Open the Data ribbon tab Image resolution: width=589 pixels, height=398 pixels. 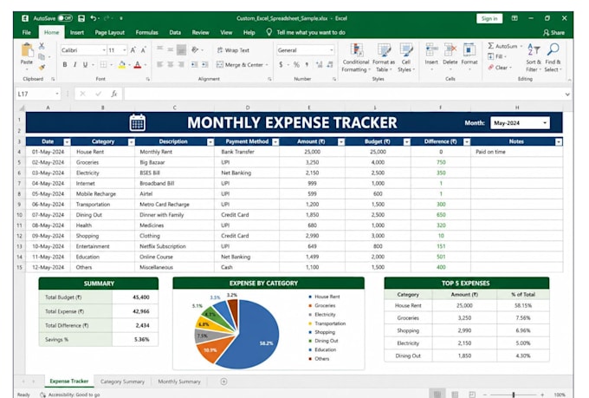[x=175, y=32]
